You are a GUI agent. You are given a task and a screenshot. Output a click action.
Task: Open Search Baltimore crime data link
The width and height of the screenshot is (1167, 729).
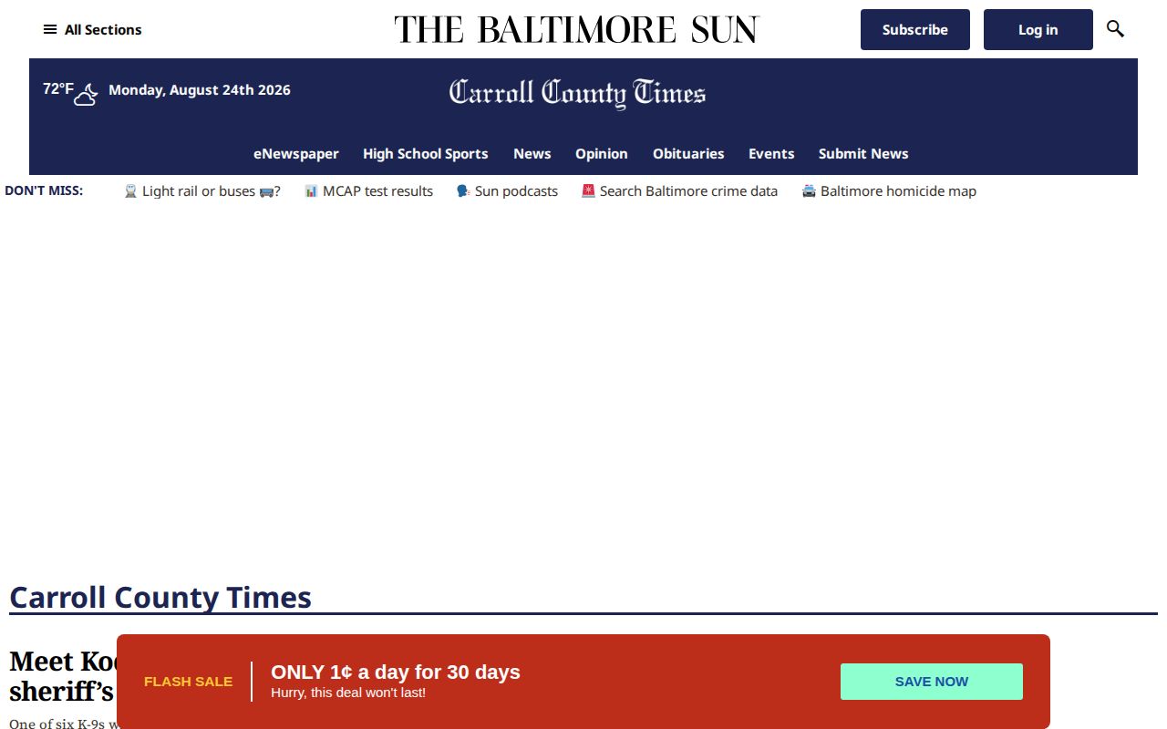pos(679,191)
